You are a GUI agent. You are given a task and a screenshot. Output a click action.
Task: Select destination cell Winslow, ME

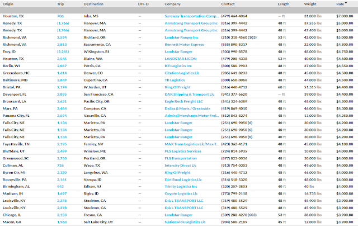[x=95, y=152]
